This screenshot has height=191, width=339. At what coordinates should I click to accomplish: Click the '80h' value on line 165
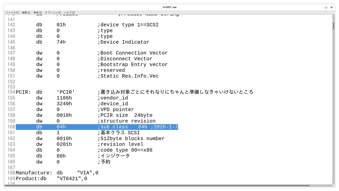pos(61,156)
